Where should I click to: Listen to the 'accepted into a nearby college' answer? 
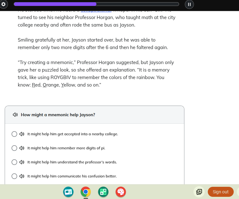click(22, 134)
